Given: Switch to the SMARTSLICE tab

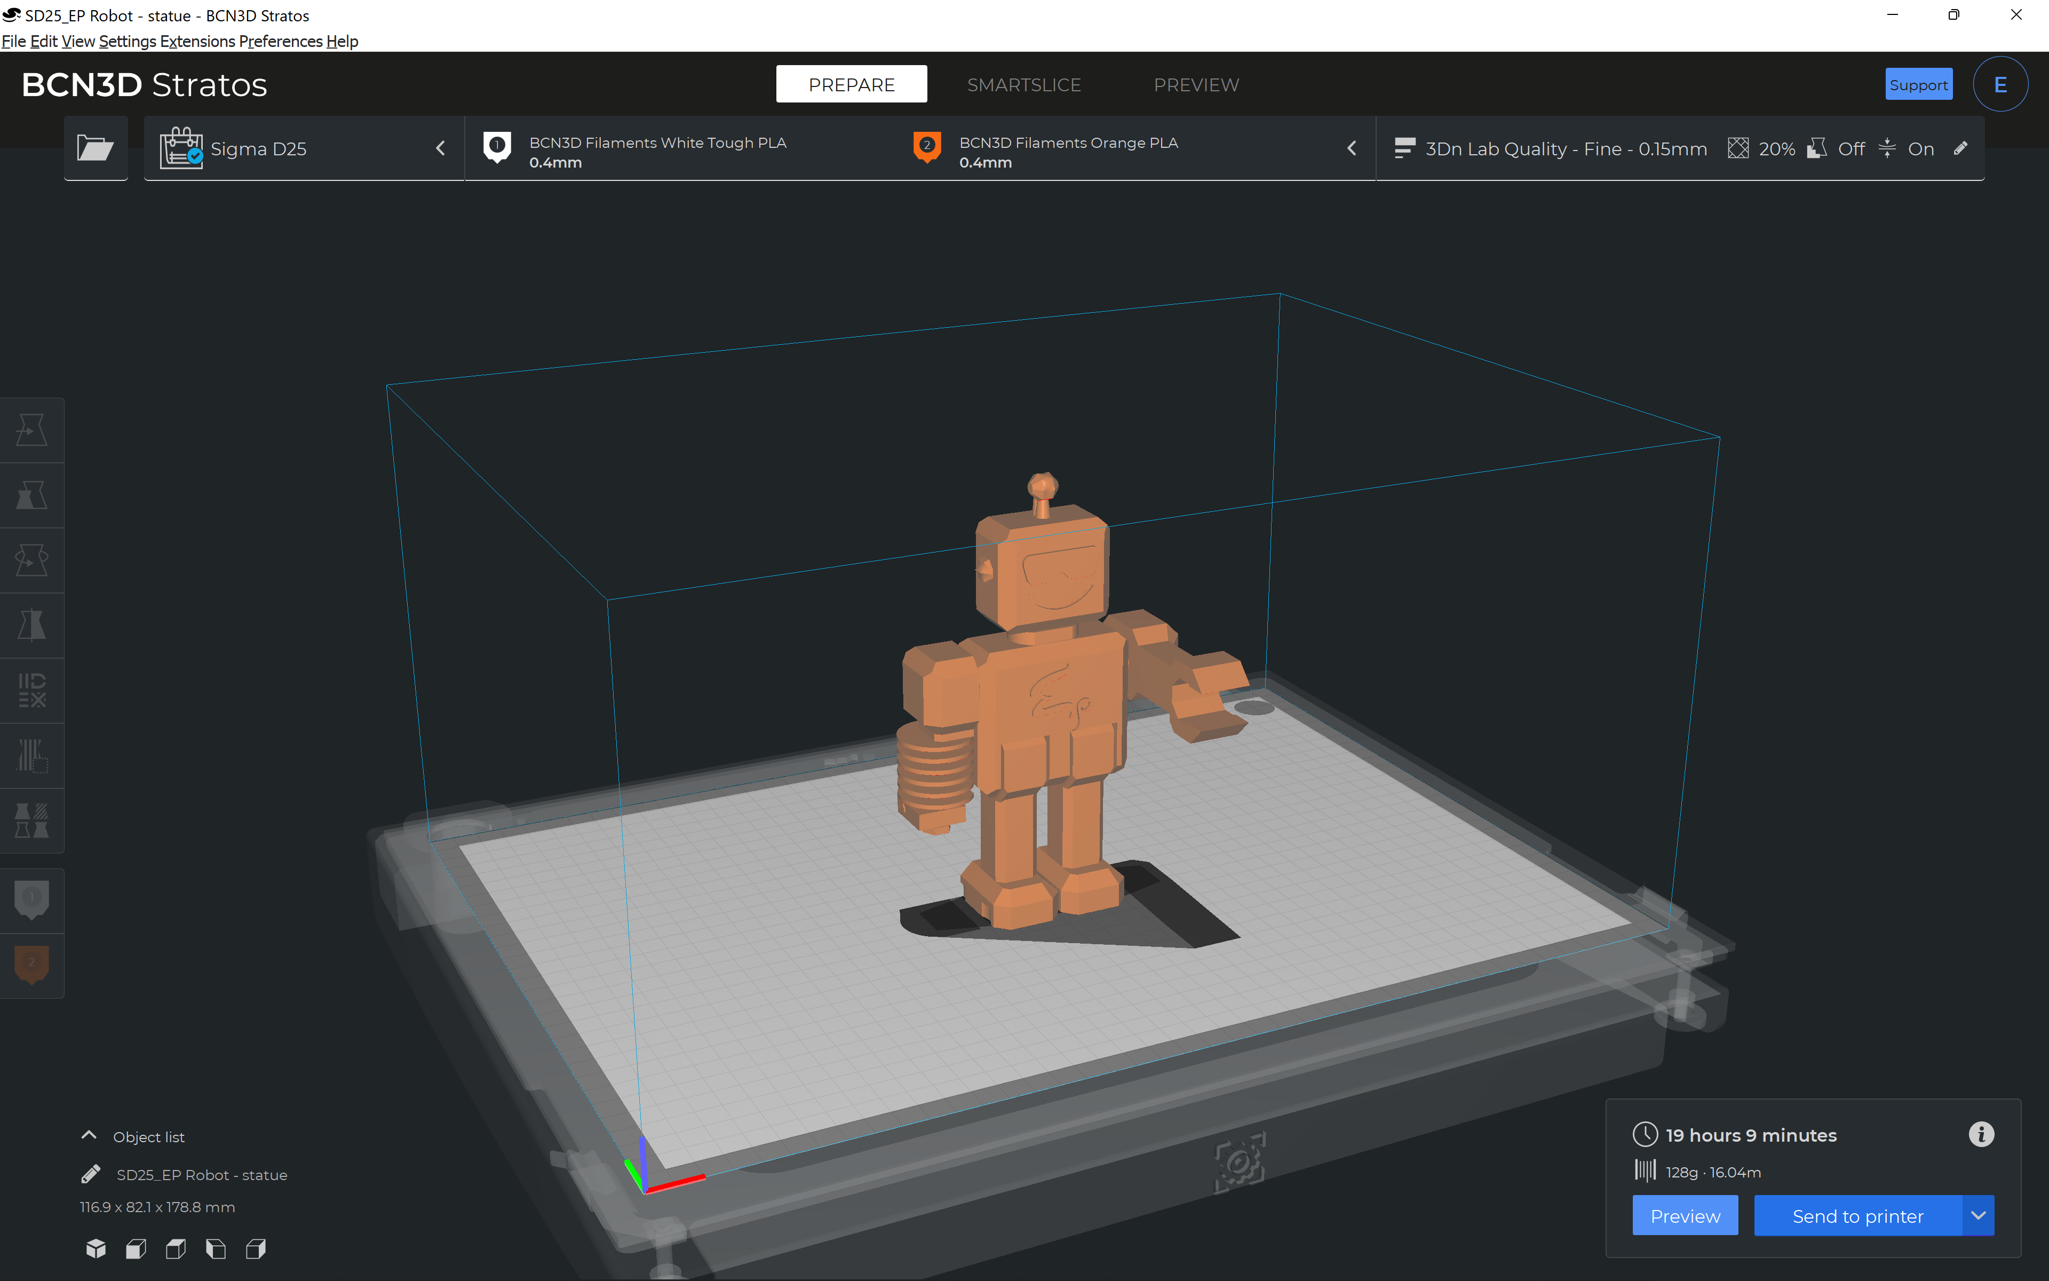Looking at the screenshot, I should click(x=1024, y=84).
